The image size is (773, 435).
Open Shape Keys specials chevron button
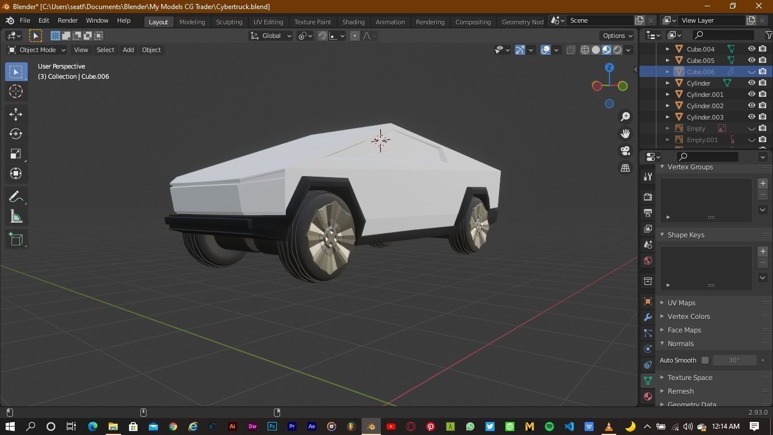(763, 278)
